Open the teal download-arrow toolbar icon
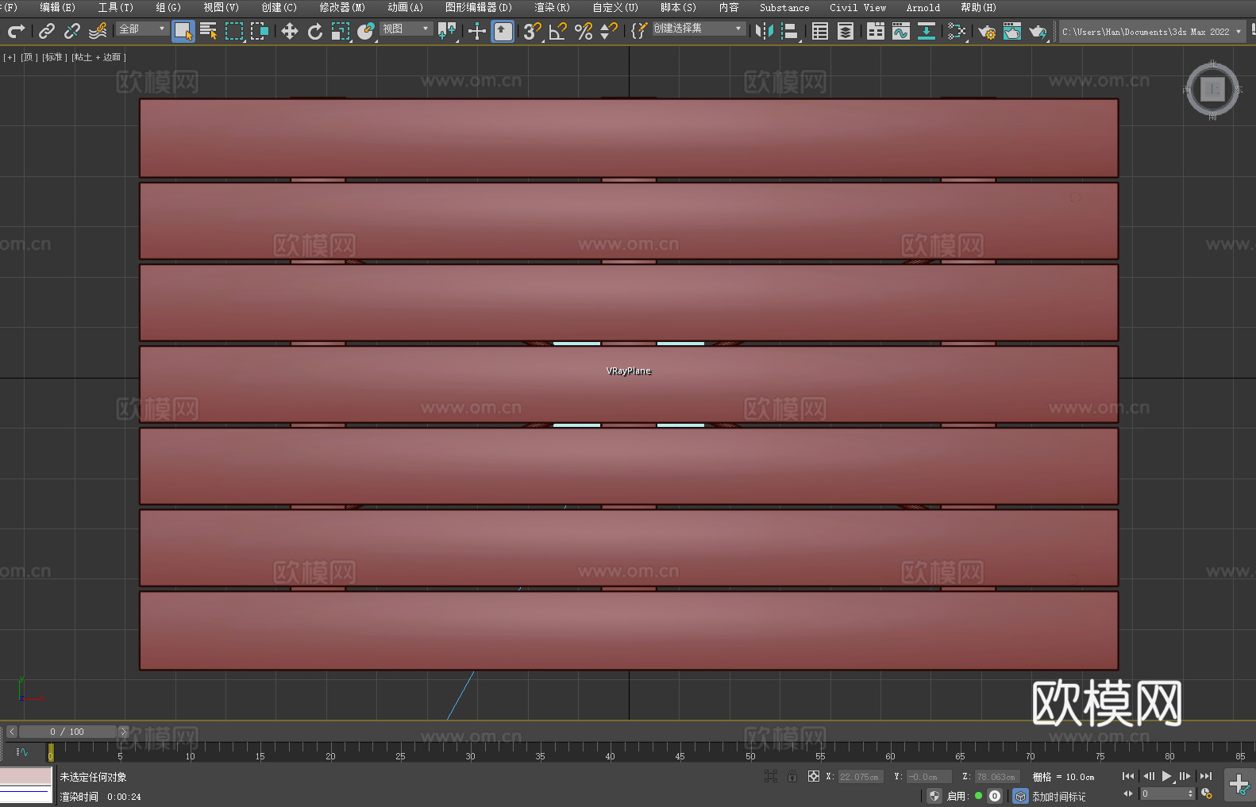Screen dimensions: 1256x807 927,31
